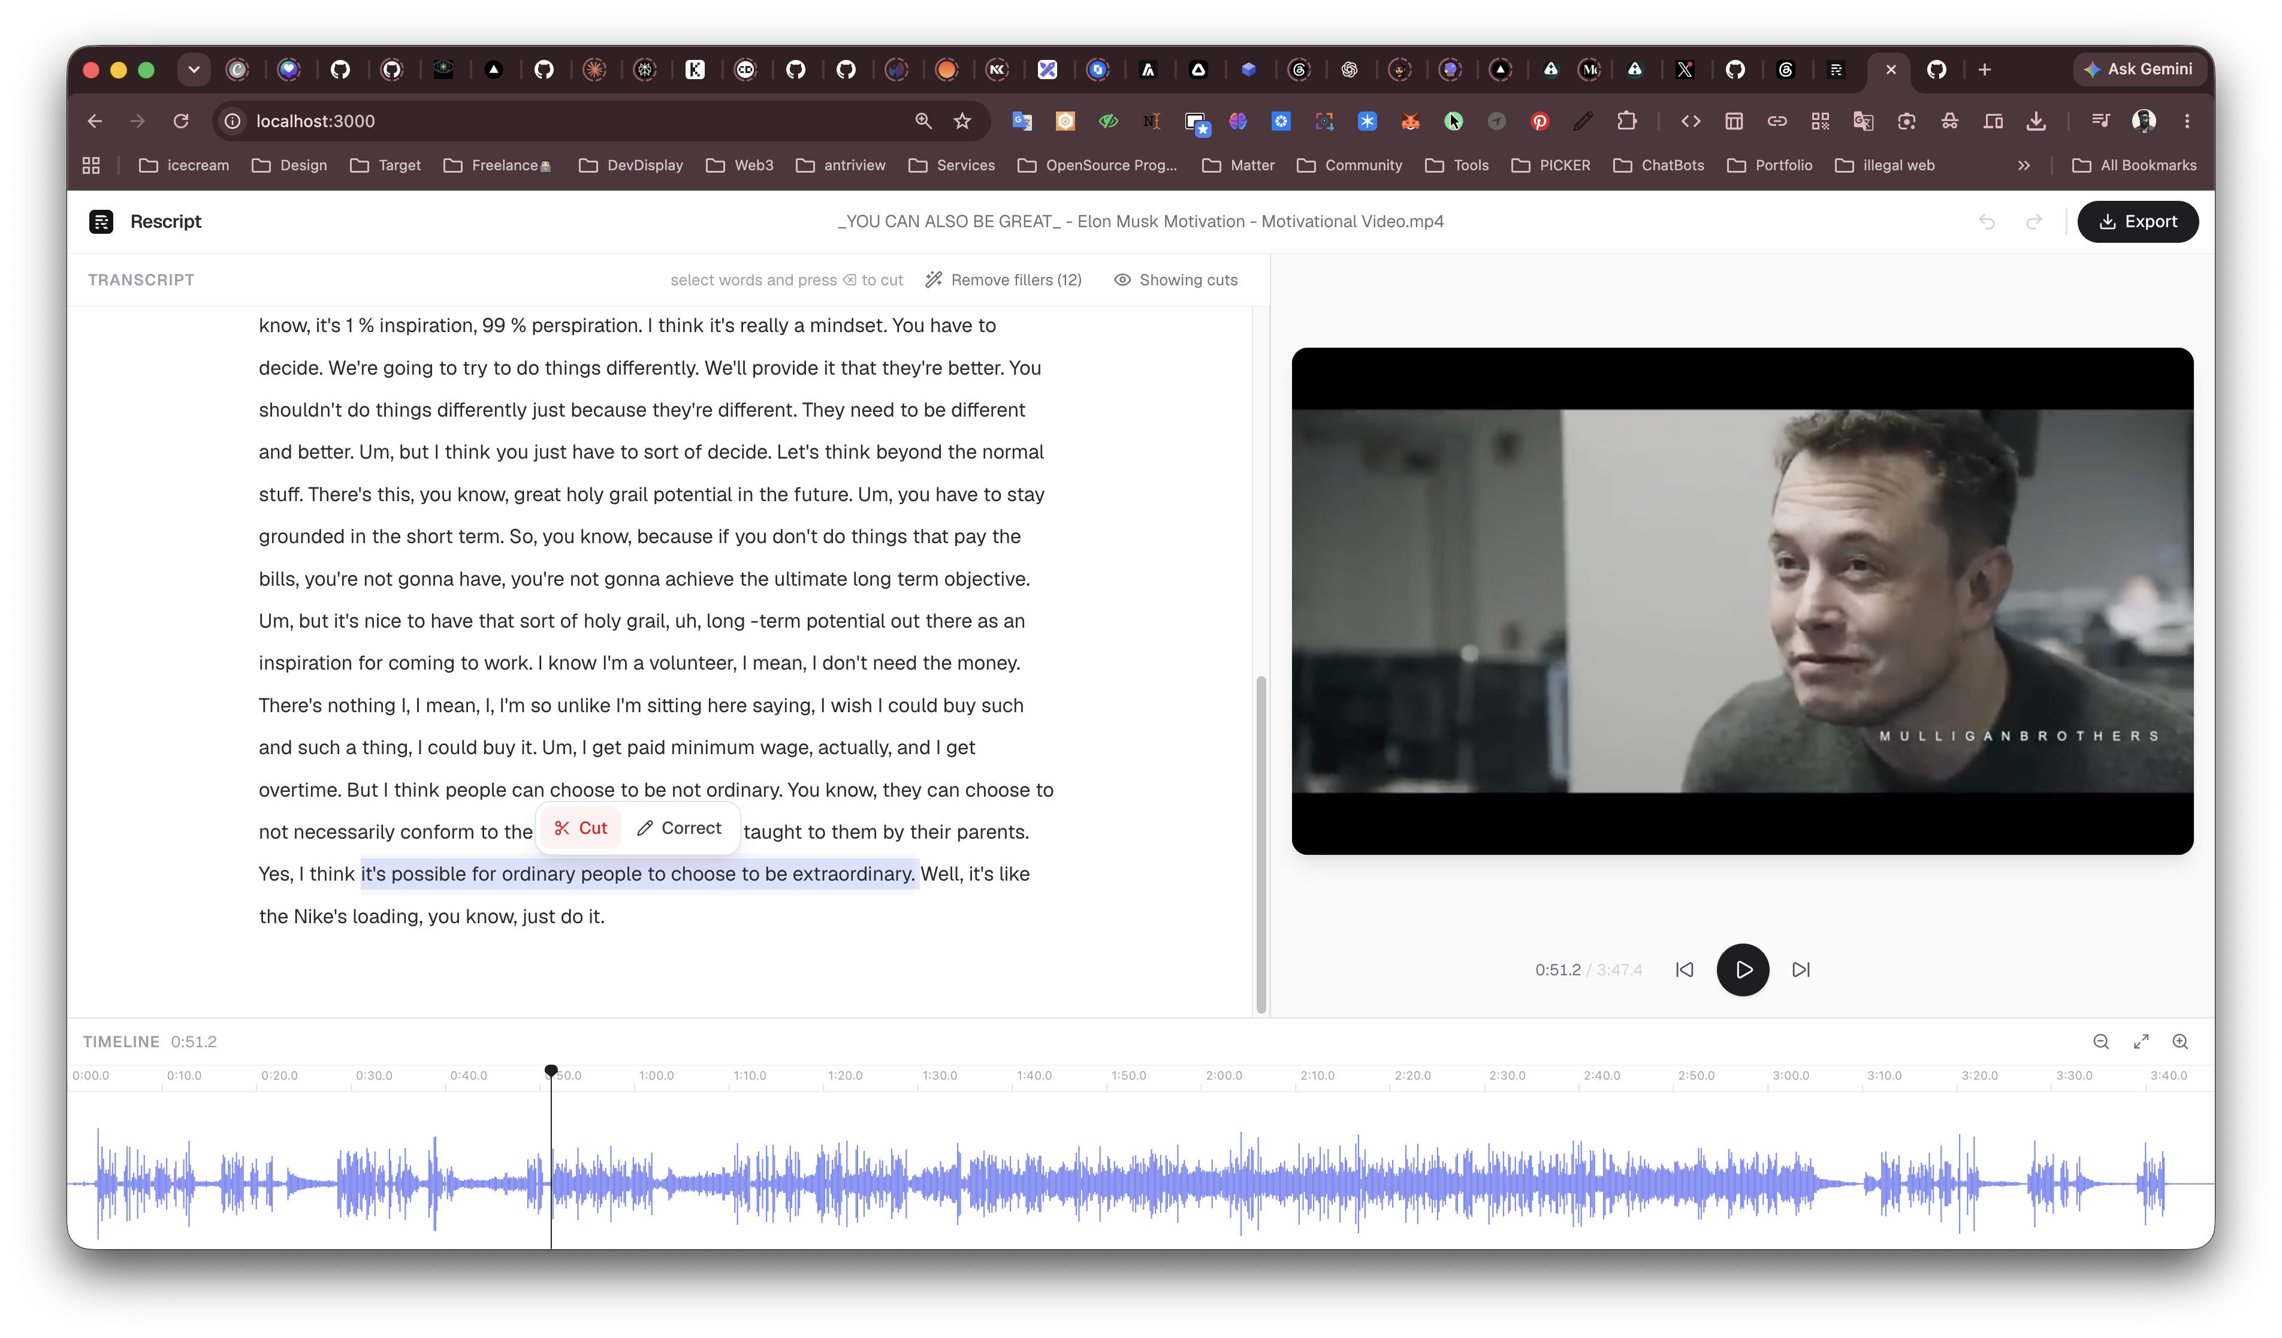The width and height of the screenshot is (2282, 1338).
Task: Reload the browser page
Action: pyautogui.click(x=181, y=121)
